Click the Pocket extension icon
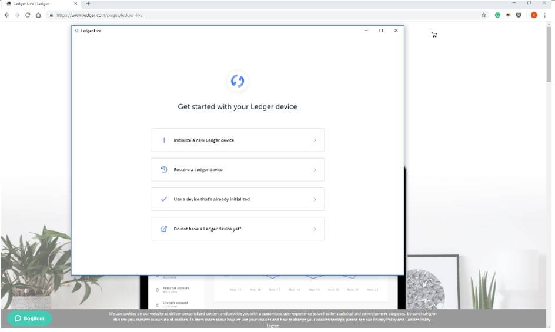 [519, 15]
